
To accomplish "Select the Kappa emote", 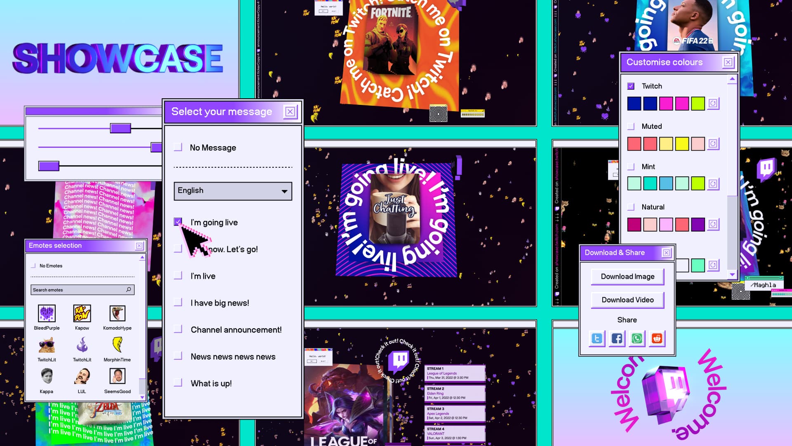I will pos(47,376).
